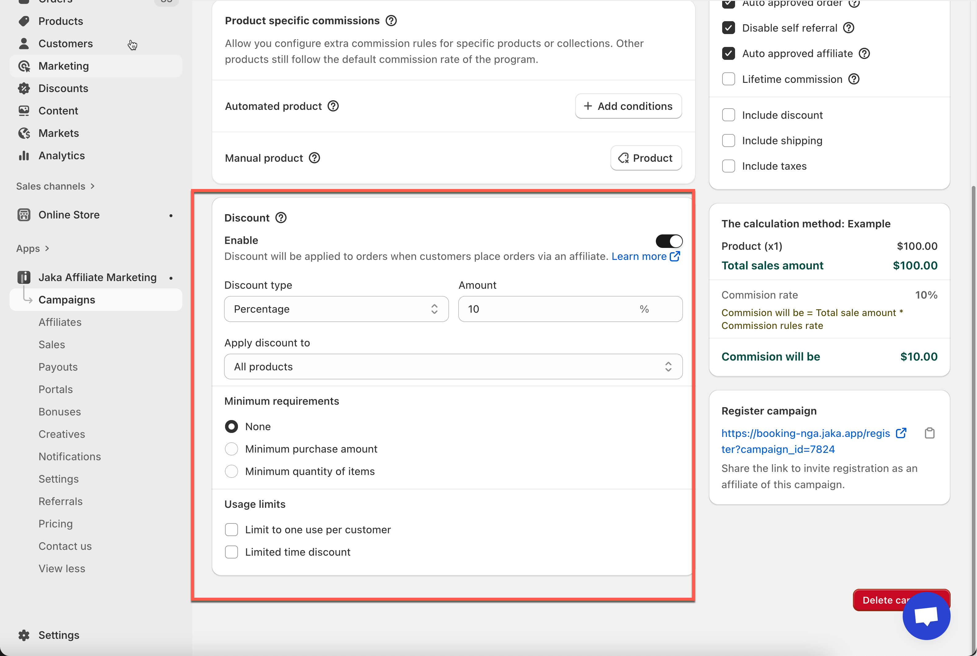Screen dimensions: 977x656
Task: Click the Lifetime commission help icon
Action: pyautogui.click(x=854, y=79)
